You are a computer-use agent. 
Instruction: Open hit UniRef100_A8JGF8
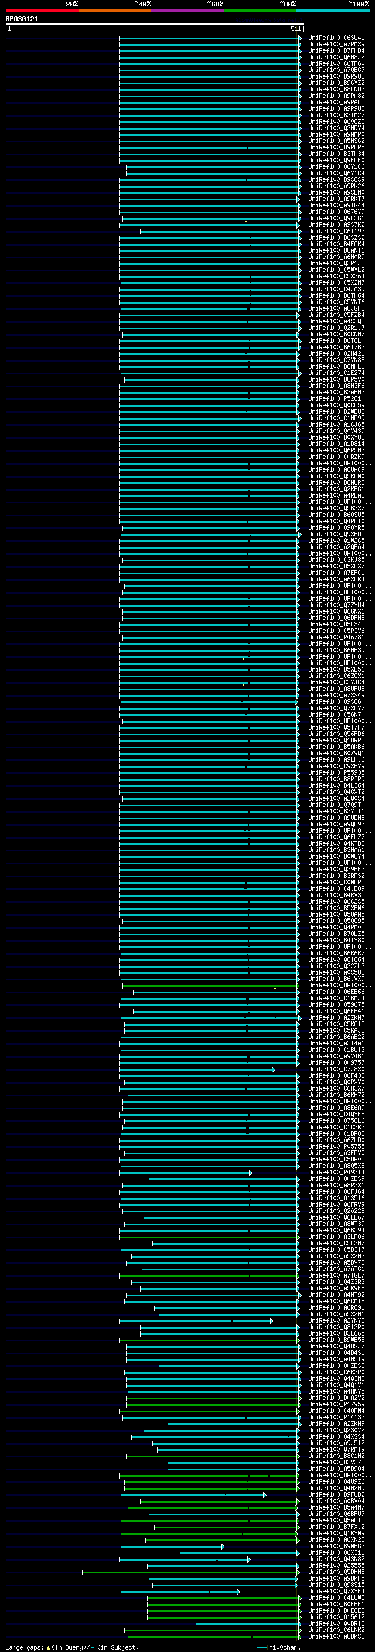coord(336,308)
